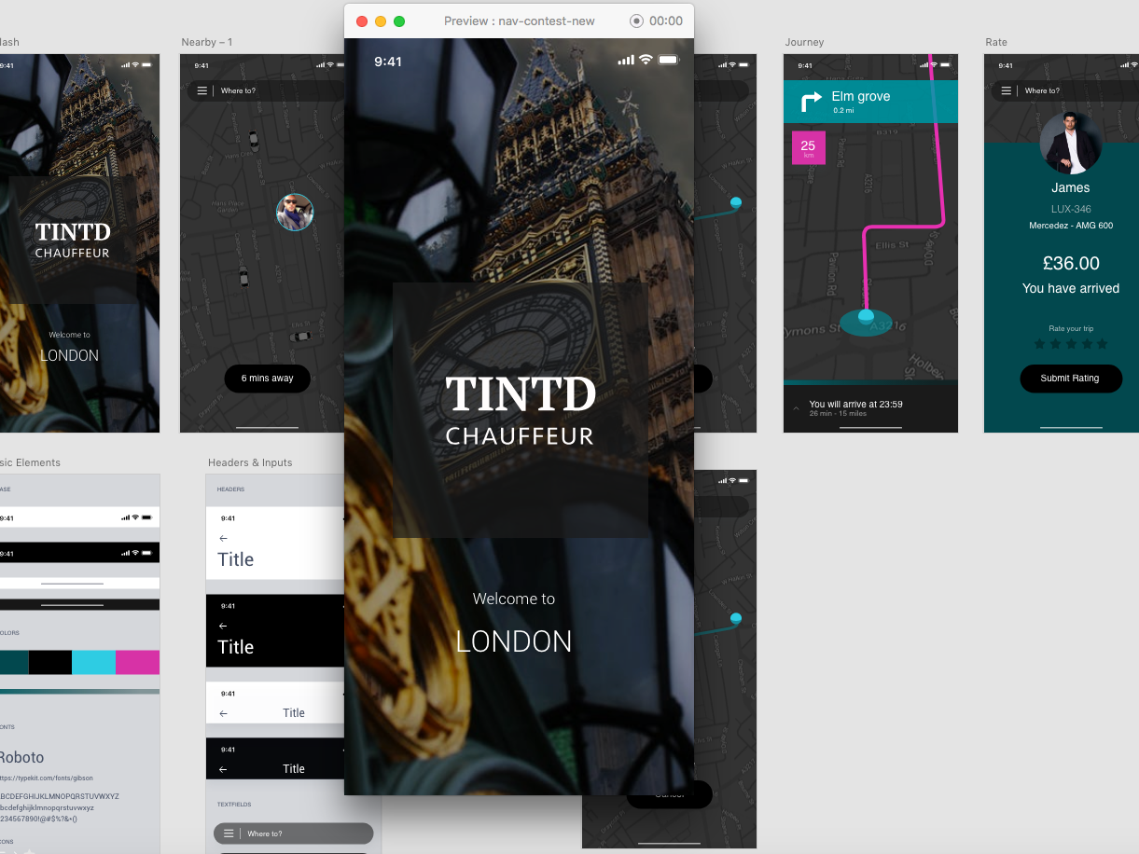Select the Journey artboard label
Image resolution: width=1139 pixels, height=854 pixels.
click(x=804, y=42)
